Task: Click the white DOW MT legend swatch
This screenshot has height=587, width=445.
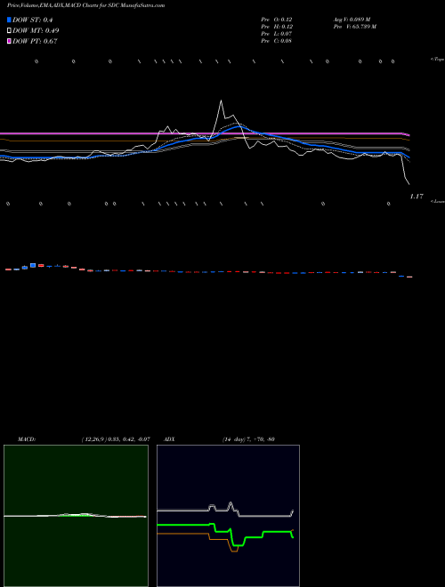Action: click(x=9, y=30)
